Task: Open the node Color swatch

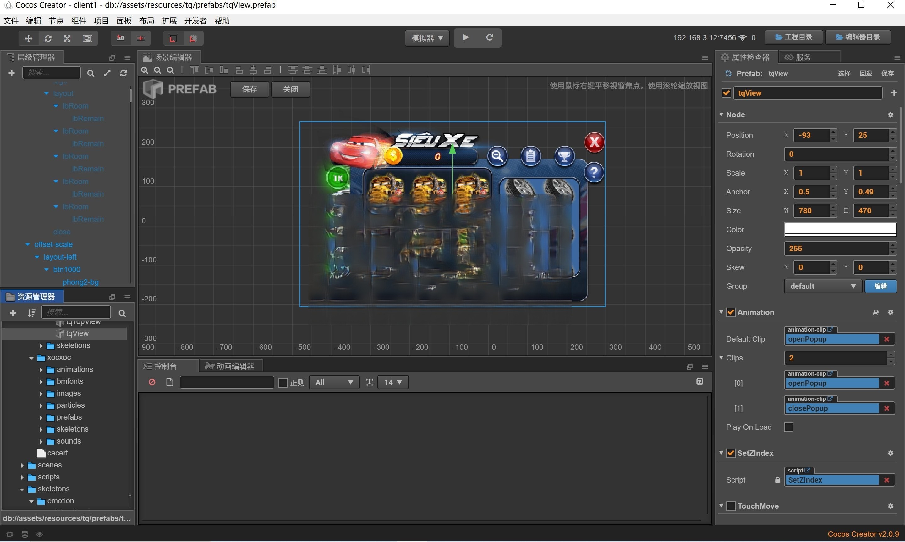Action: coord(840,229)
